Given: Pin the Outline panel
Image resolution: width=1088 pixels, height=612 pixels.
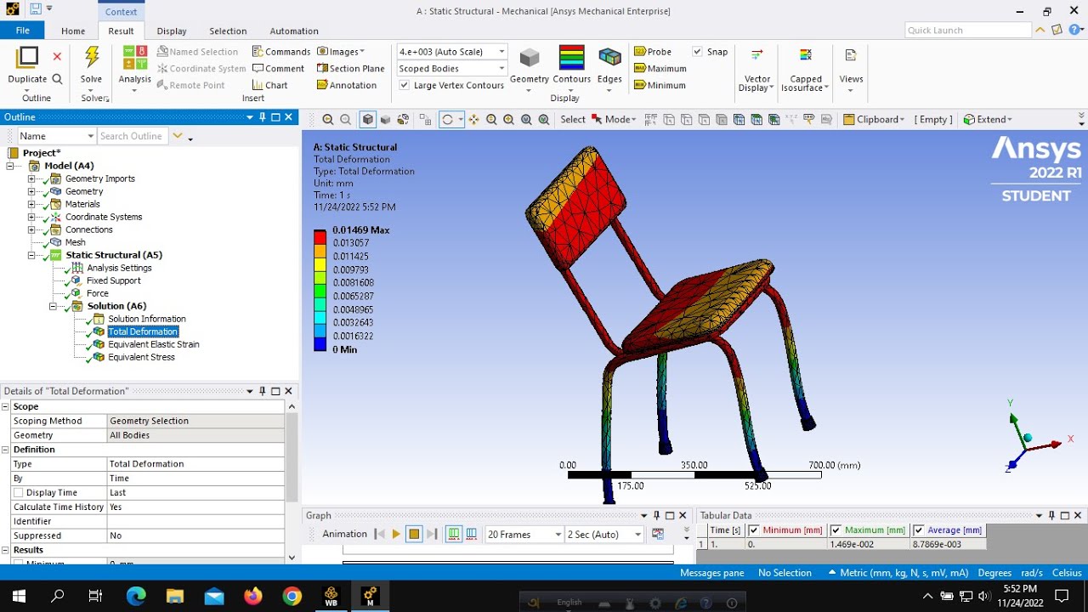Looking at the screenshot, I should pos(263,117).
